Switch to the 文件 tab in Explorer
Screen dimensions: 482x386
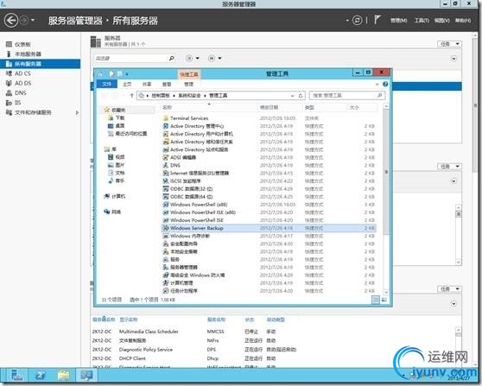click(106, 84)
